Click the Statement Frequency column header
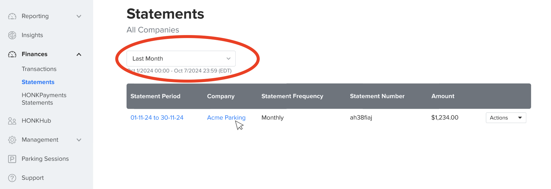Image resolution: width=551 pixels, height=189 pixels. pos(292,96)
